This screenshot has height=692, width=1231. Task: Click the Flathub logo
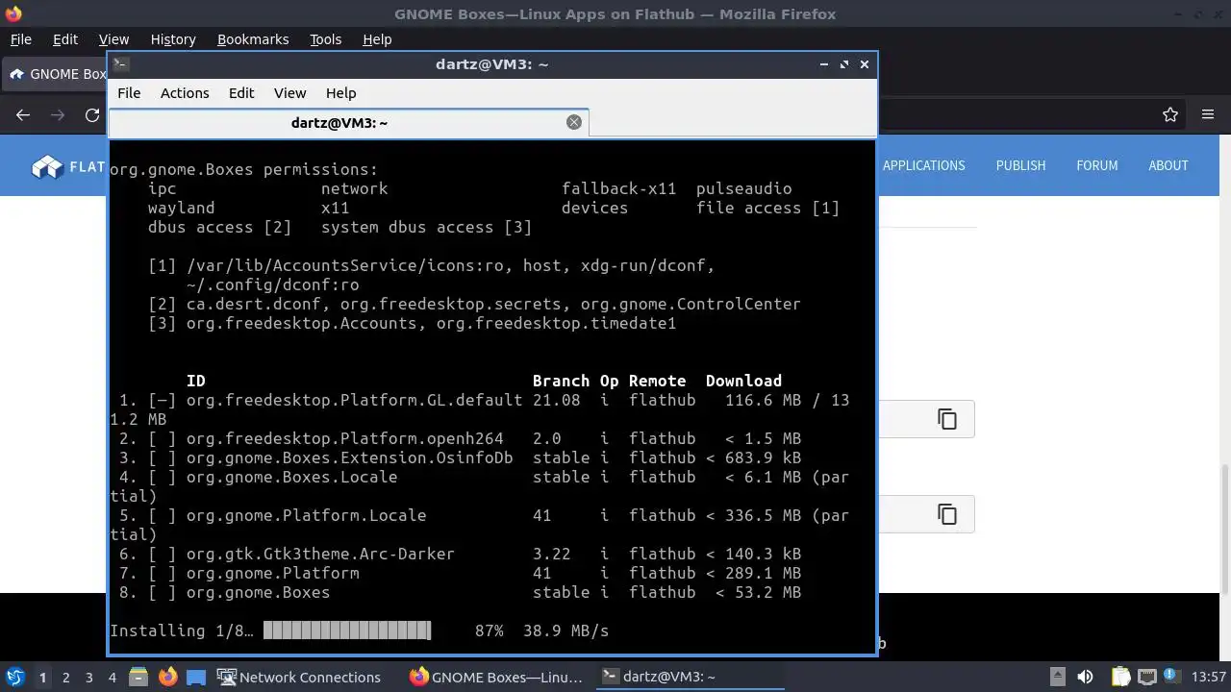pyautogui.click(x=67, y=166)
